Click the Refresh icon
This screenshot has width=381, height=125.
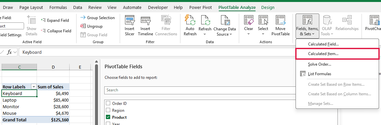click(x=205, y=20)
